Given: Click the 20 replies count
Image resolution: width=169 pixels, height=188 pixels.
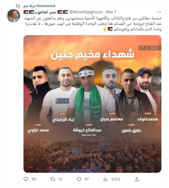Looking at the screenshot, I should (34, 179).
